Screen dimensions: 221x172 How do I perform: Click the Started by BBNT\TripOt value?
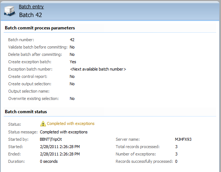[51, 139]
